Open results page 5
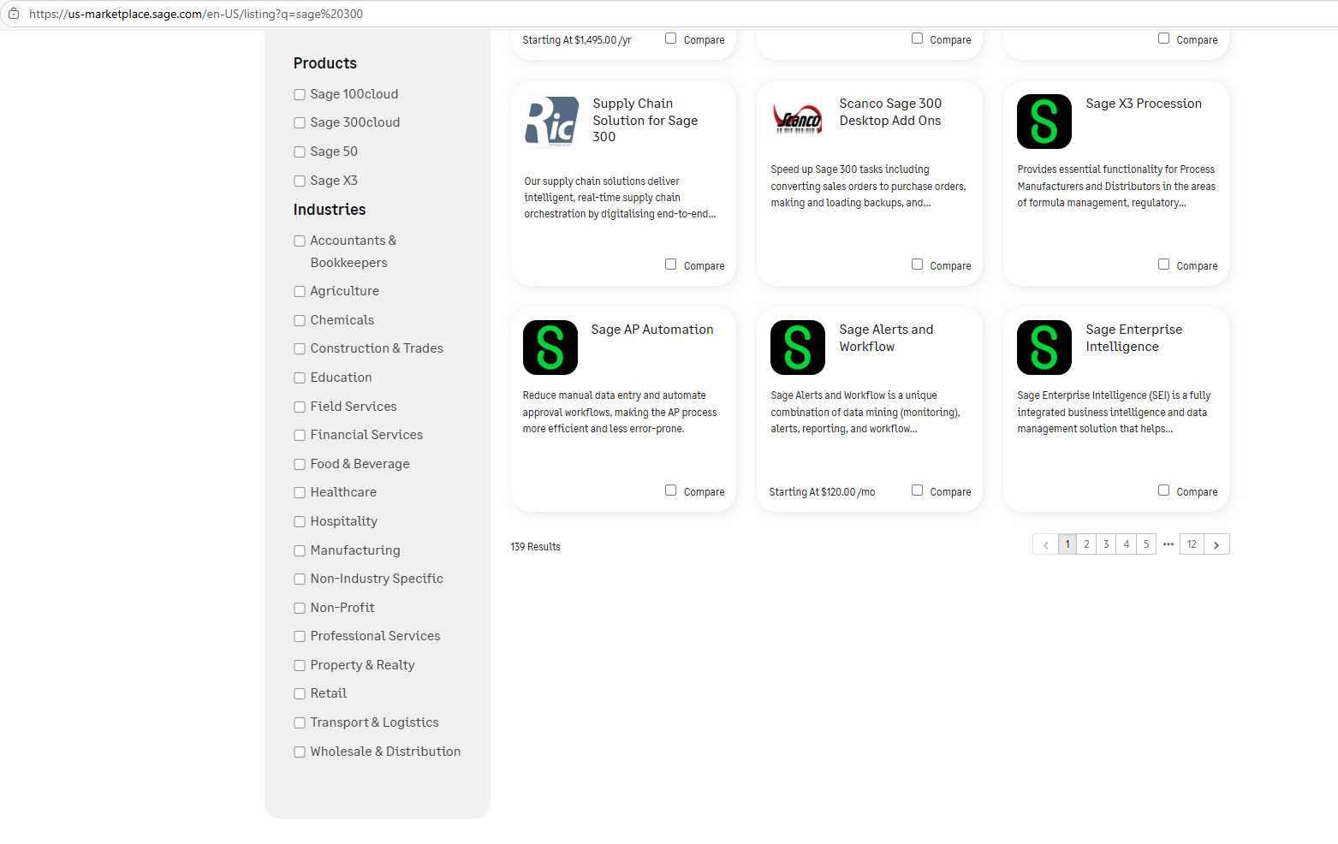The image size is (1338, 844). point(1146,544)
